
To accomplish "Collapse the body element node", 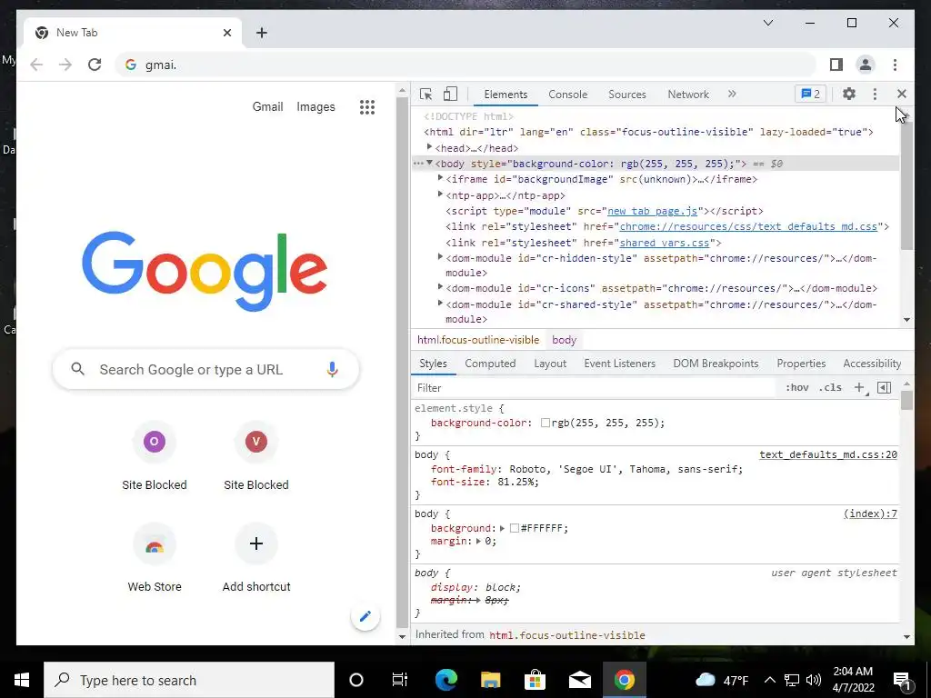I will tap(429, 164).
